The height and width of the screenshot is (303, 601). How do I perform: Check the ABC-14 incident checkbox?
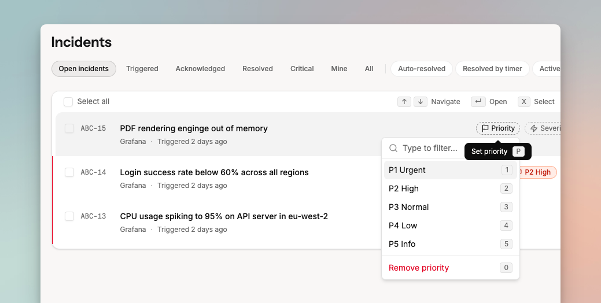click(69, 172)
